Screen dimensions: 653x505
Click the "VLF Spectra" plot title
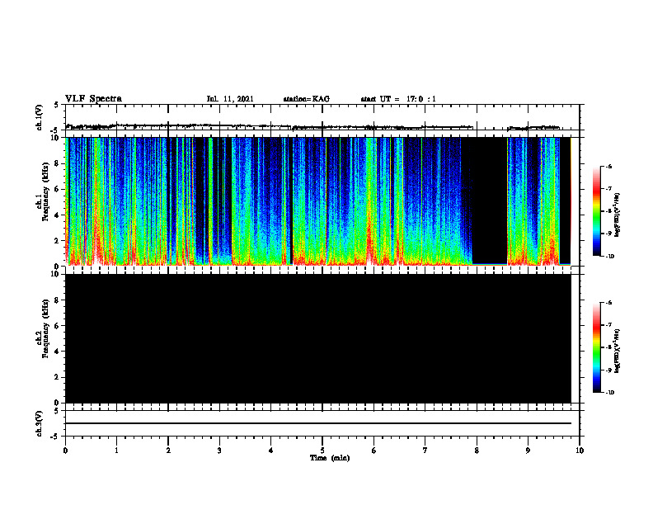point(93,99)
